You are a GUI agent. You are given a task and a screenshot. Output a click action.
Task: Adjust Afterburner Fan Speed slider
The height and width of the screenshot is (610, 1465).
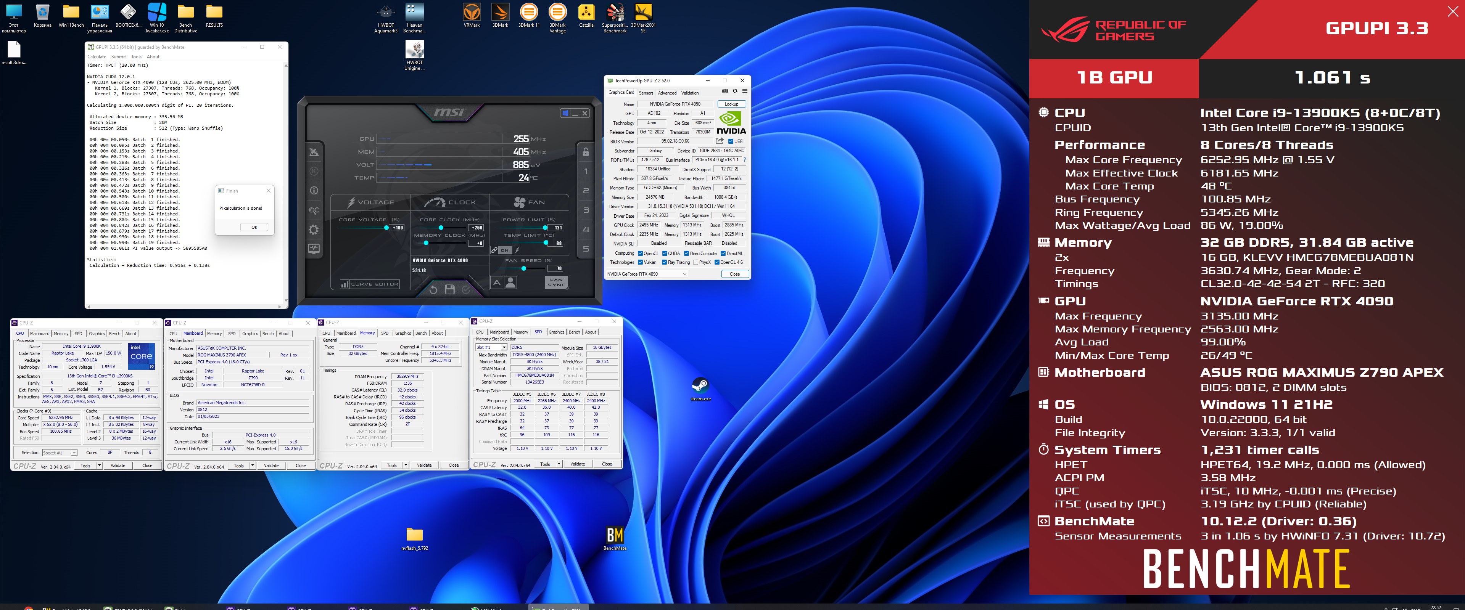point(523,268)
